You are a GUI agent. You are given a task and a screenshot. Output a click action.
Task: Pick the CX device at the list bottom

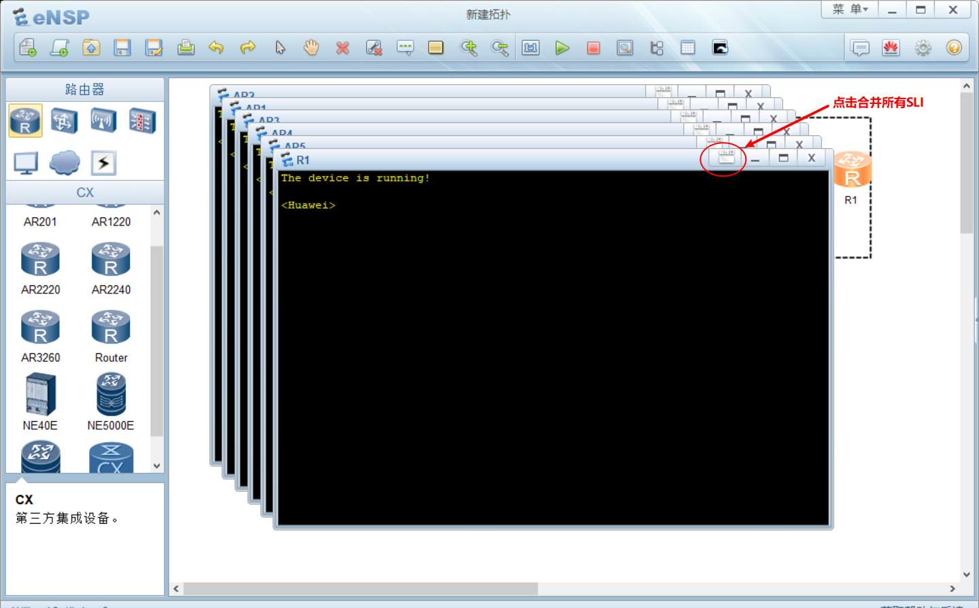[x=111, y=457]
